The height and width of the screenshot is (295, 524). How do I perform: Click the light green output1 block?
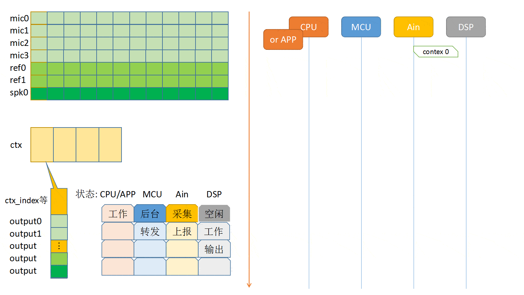click(59, 234)
